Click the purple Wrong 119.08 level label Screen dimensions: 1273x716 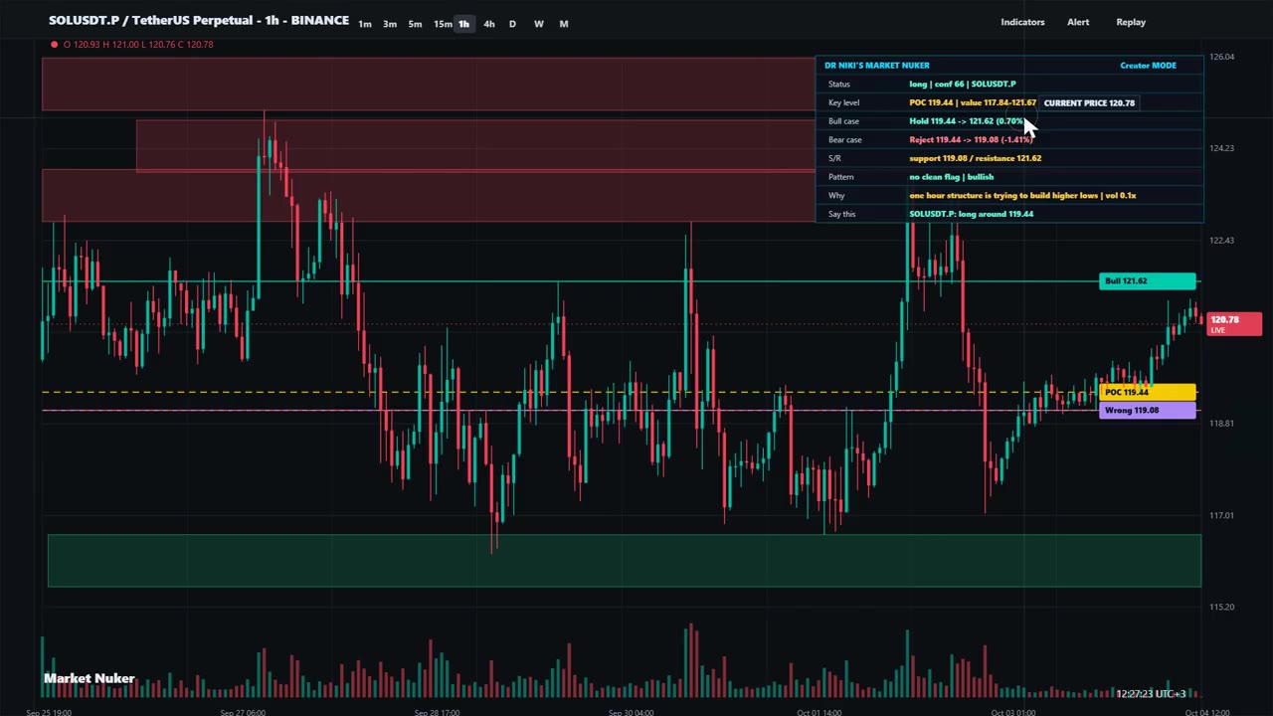1148,411
